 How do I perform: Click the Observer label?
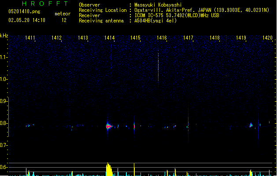pos(89,5)
